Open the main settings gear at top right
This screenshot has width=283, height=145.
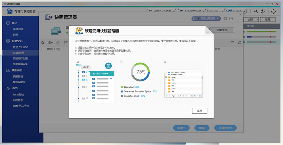pyautogui.click(x=273, y=12)
